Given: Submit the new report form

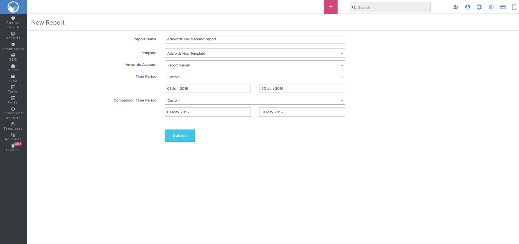Looking at the screenshot, I should pyautogui.click(x=180, y=135).
